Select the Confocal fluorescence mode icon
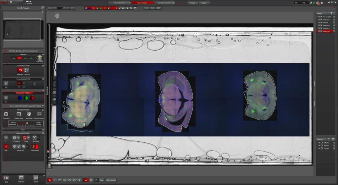 [26, 70]
